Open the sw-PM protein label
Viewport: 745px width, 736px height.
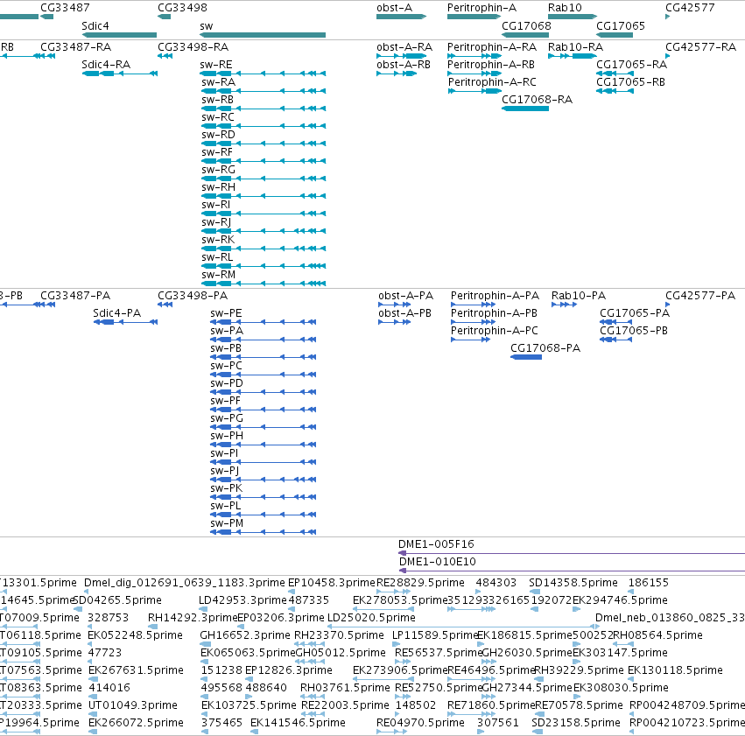227,523
